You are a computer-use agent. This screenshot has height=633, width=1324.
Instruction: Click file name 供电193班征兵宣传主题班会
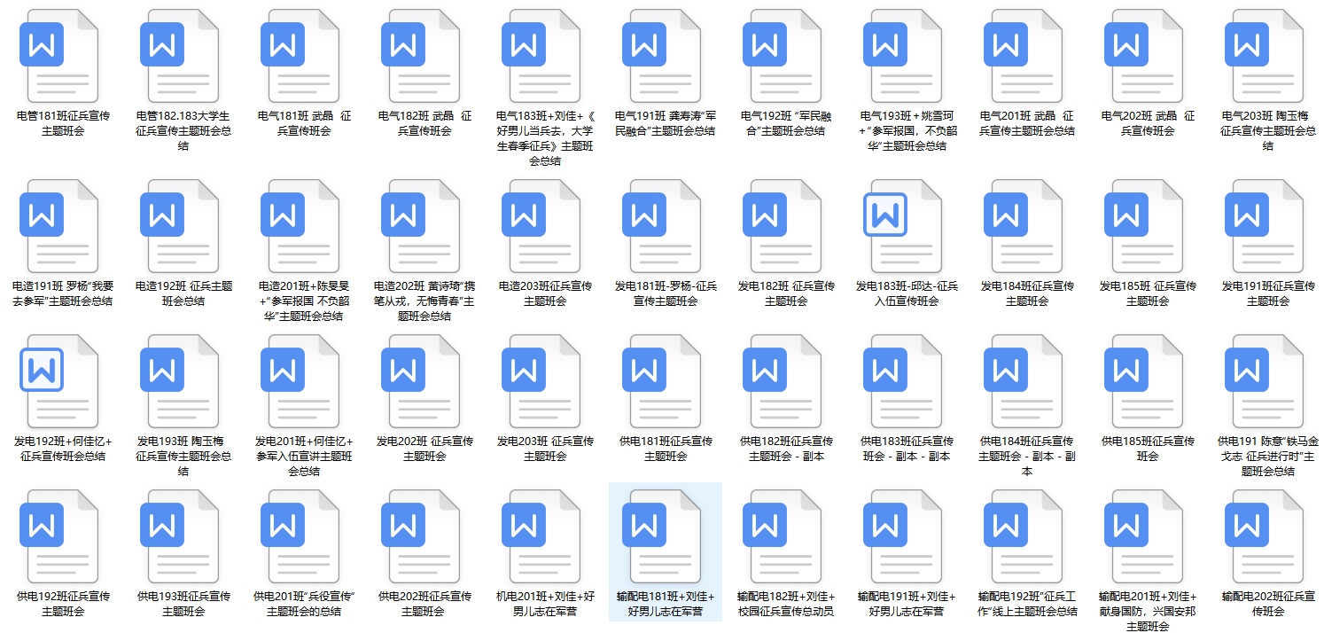(183, 604)
